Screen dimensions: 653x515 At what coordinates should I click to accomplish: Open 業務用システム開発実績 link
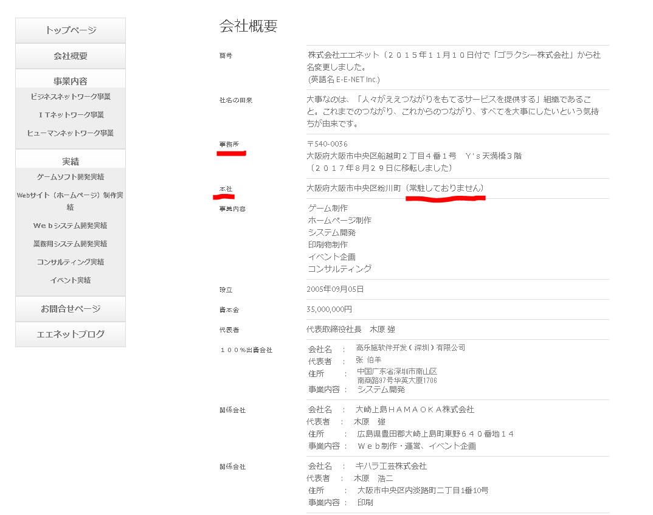[x=71, y=244]
